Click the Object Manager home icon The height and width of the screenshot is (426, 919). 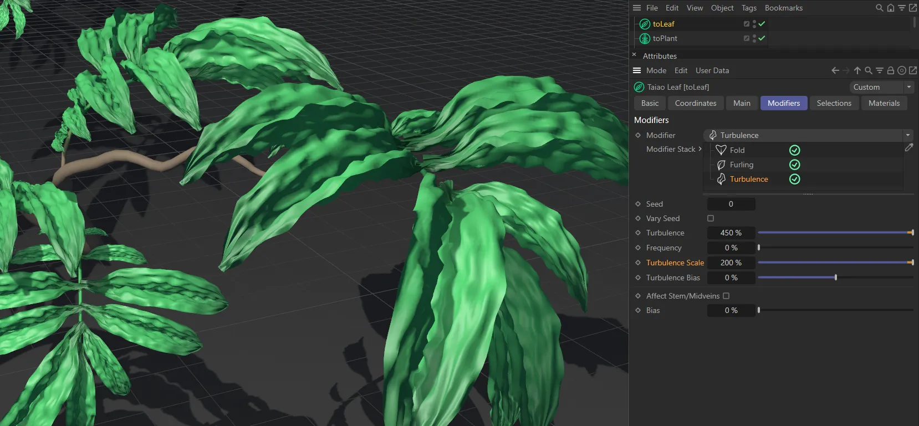pos(890,8)
